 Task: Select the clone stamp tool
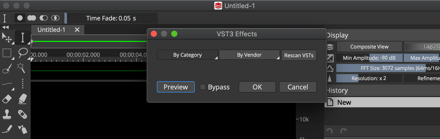pos(7,114)
